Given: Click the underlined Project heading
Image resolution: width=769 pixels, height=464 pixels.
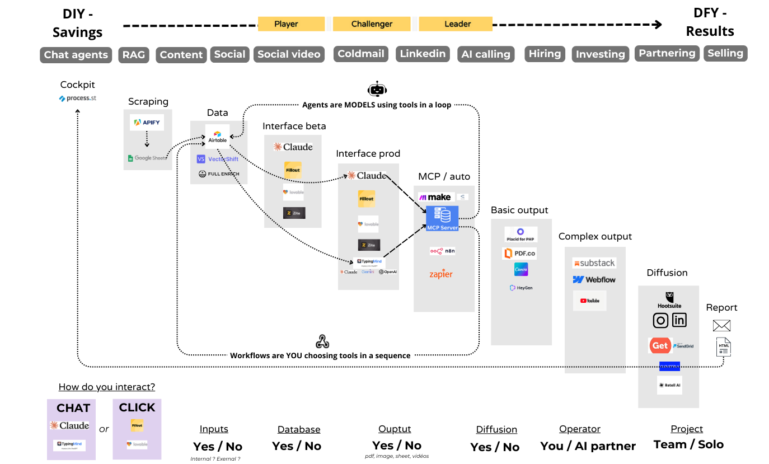Looking at the screenshot, I should tap(687, 429).
